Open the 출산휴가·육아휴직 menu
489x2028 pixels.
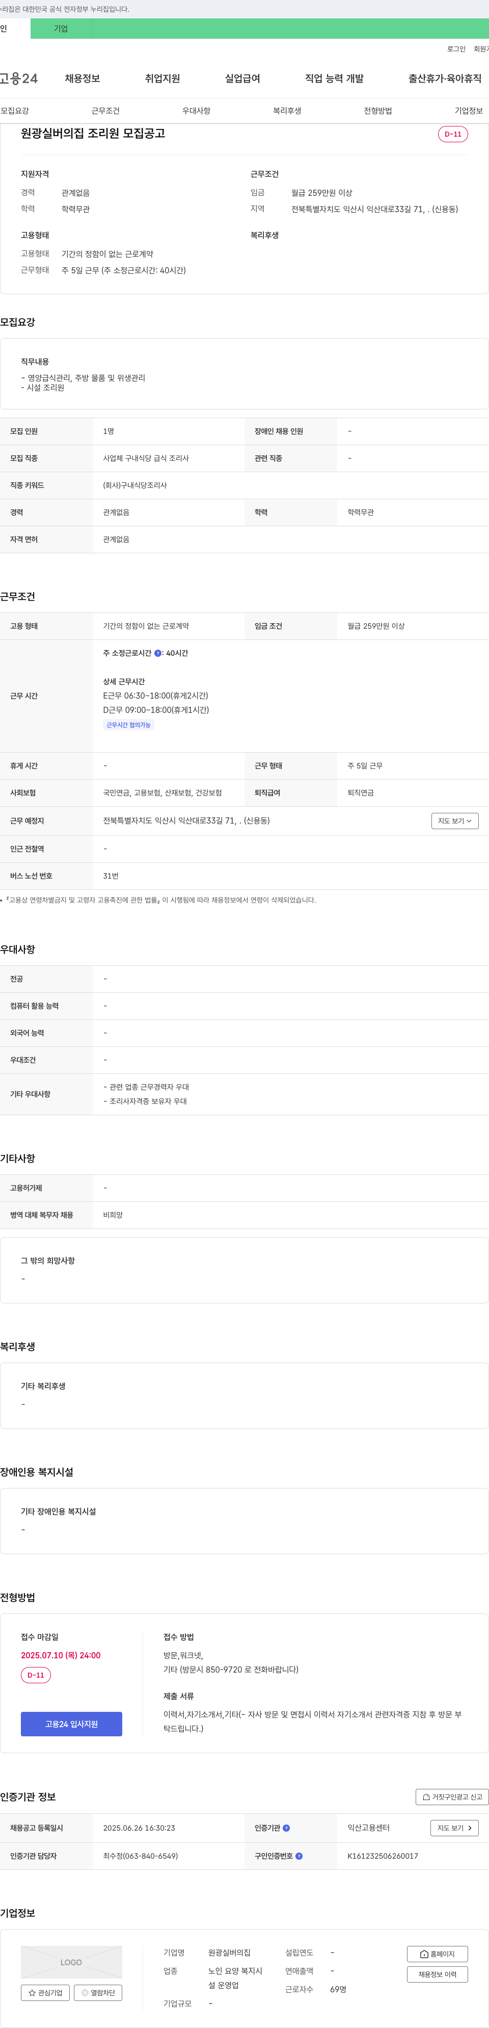pos(445,79)
